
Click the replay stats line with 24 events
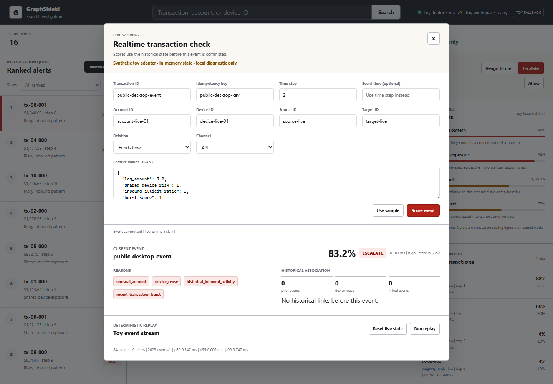pos(180,350)
